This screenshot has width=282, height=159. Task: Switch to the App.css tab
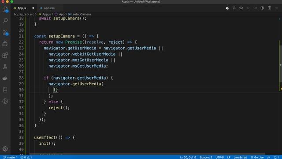point(49,8)
